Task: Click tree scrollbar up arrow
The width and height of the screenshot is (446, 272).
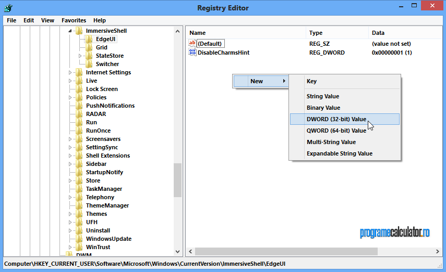Action: coord(177,31)
